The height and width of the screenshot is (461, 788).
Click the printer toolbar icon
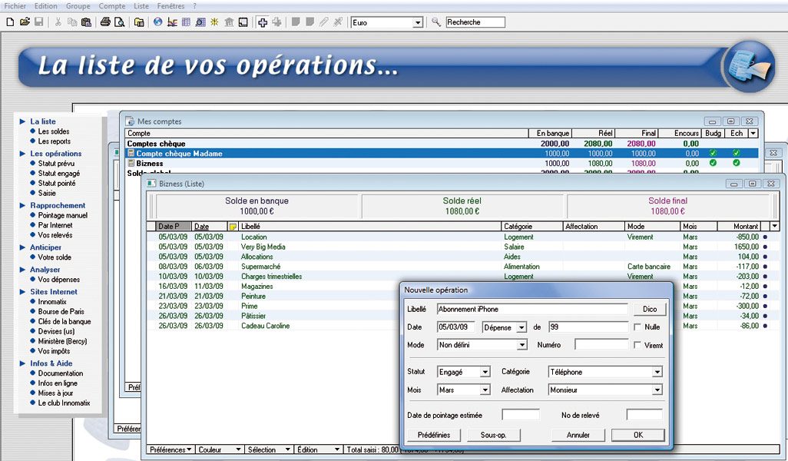coord(105,22)
